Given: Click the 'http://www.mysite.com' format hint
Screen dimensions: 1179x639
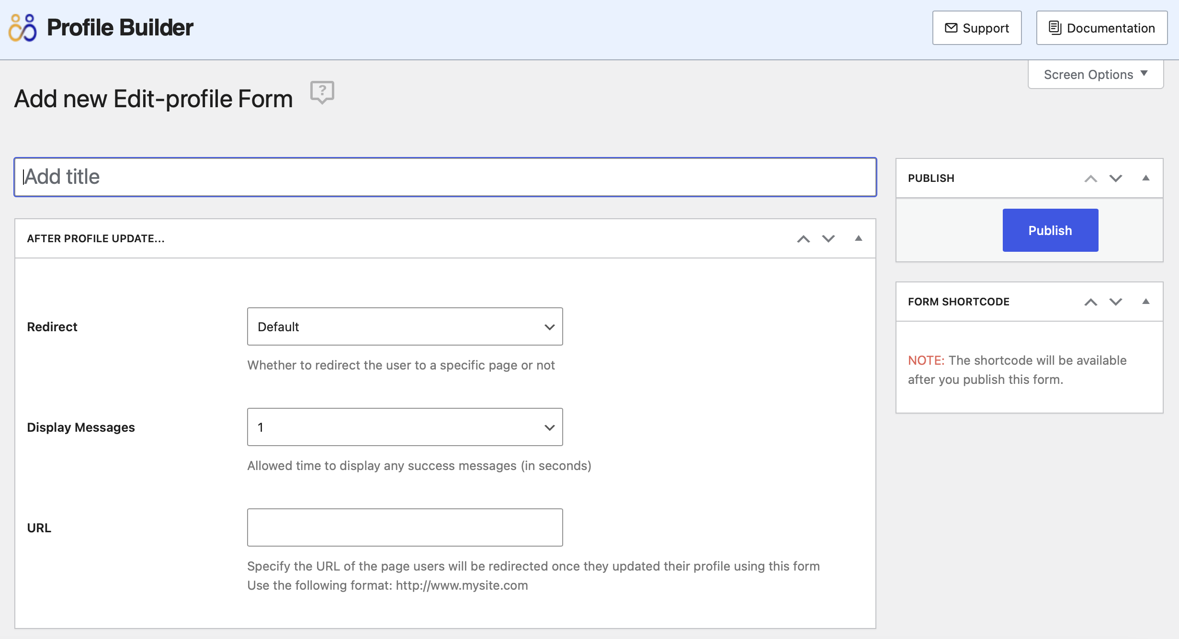Looking at the screenshot, I should pyautogui.click(x=462, y=585).
